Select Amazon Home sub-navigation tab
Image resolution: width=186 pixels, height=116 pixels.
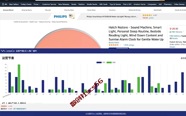pos(8,10)
